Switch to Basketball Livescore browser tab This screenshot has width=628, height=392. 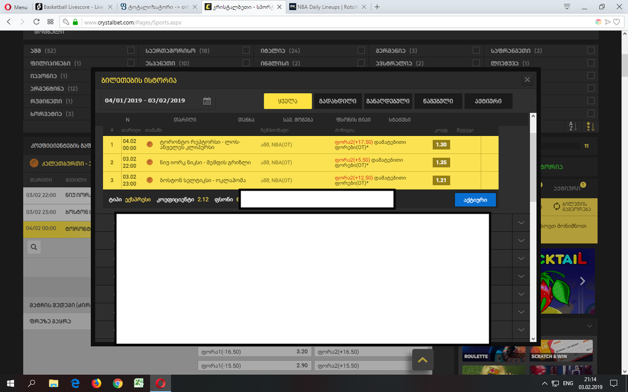(74, 7)
